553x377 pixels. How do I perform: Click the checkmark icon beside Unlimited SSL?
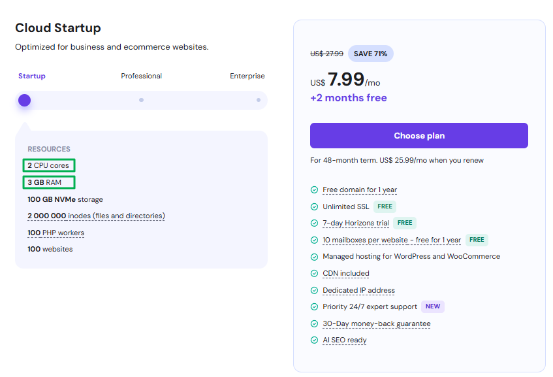[314, 206]
